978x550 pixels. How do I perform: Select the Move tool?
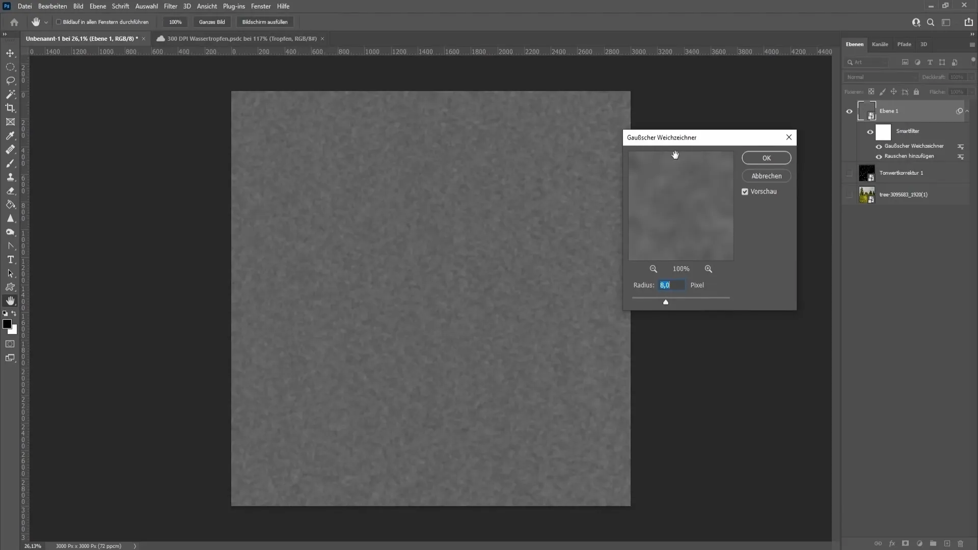10,53
